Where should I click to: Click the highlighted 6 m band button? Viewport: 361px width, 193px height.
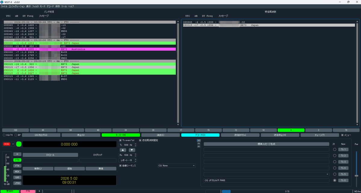click(291, 130)
